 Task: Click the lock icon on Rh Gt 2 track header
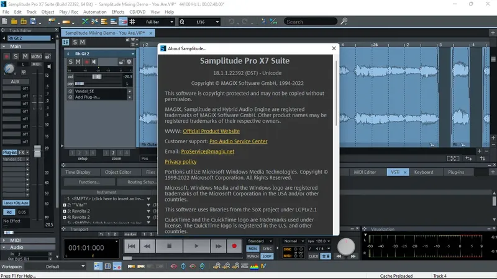click(121, 62)
